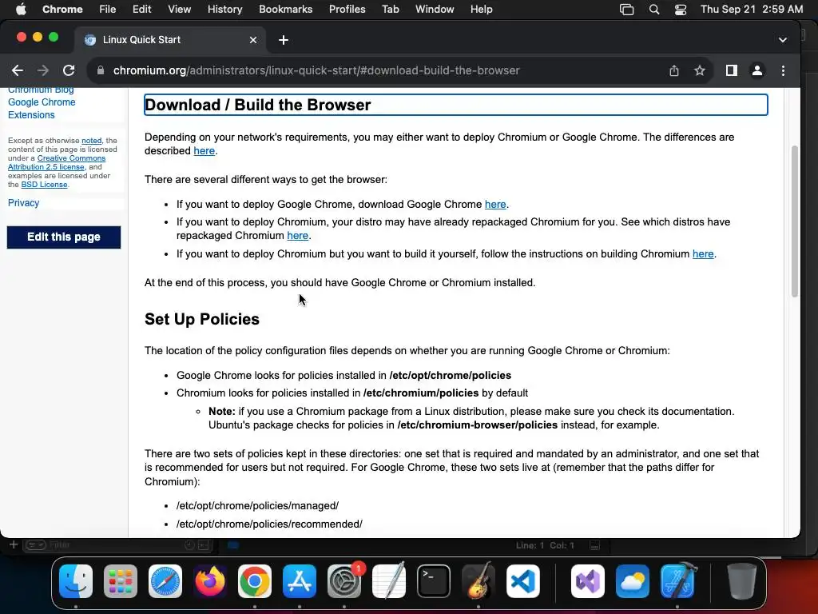This screenshot has width=818, height=614.
Task: Open the Chrome profile menu
Action: coord(757,70)
